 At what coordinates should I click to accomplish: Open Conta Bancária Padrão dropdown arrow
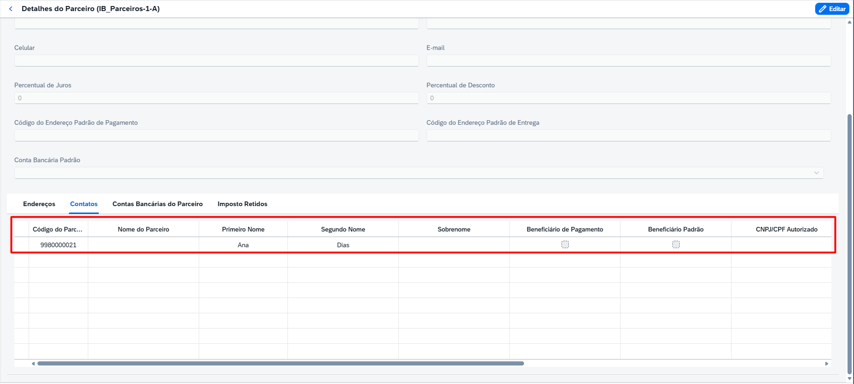click(817, 173)
